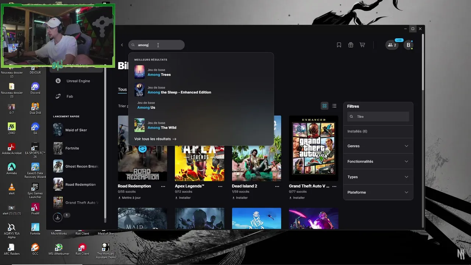
Task: Click Voir tous les résultats link
Action: (x=155, y=139)
